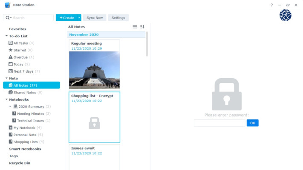The image size is (303, 170).
Task: Collapse the Notebooks section
Action: pos(6,99)
